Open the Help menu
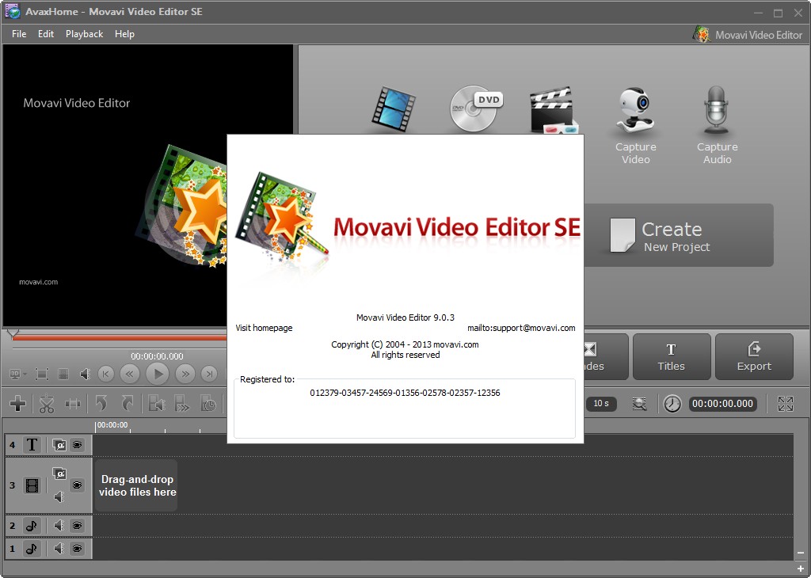This screenshot has width=811, height=578. [x=124, y=34]
